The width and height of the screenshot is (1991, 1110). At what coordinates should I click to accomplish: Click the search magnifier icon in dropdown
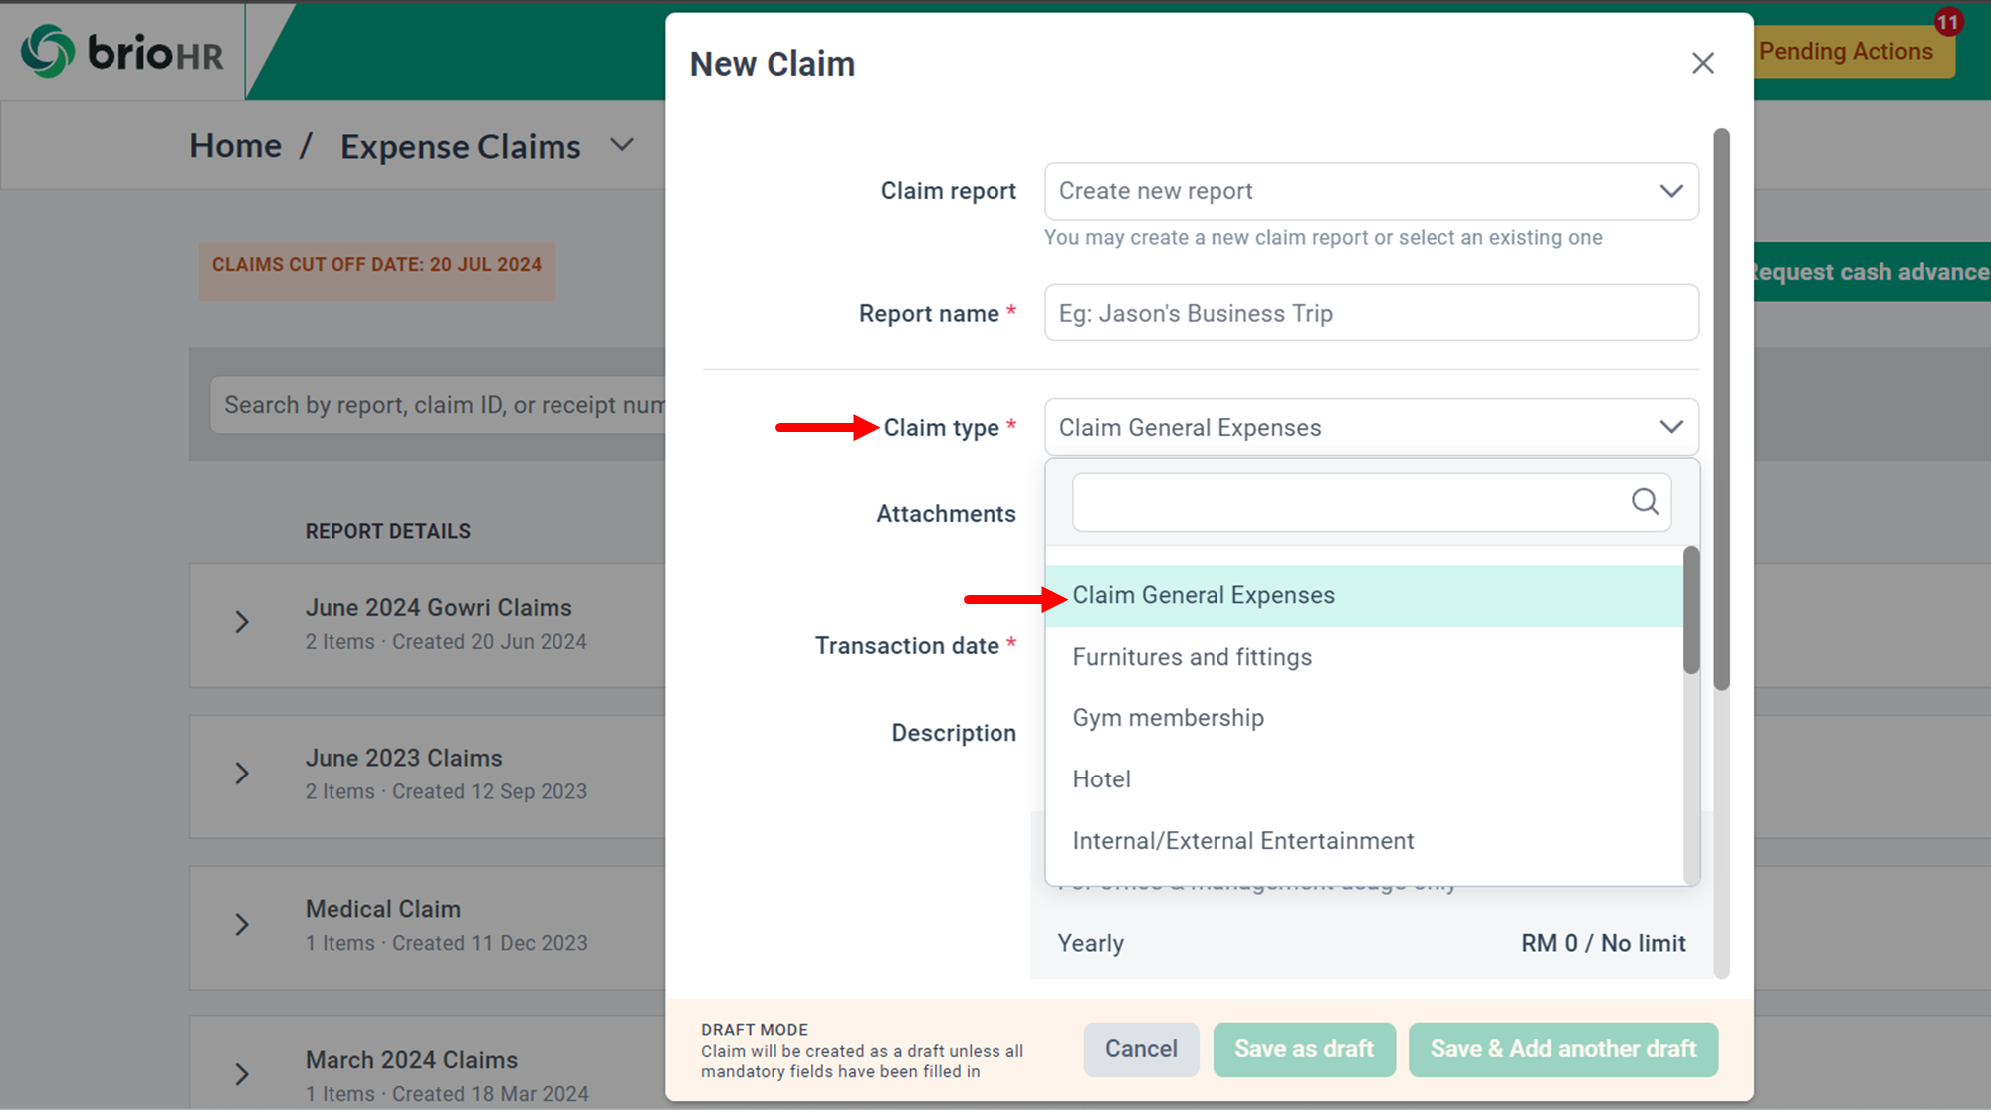tap(1645, 501)
